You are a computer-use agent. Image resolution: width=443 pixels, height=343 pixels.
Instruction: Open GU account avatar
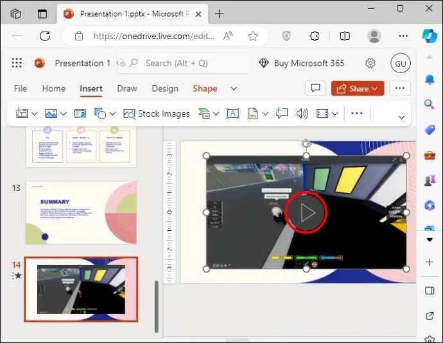point(401,63)
